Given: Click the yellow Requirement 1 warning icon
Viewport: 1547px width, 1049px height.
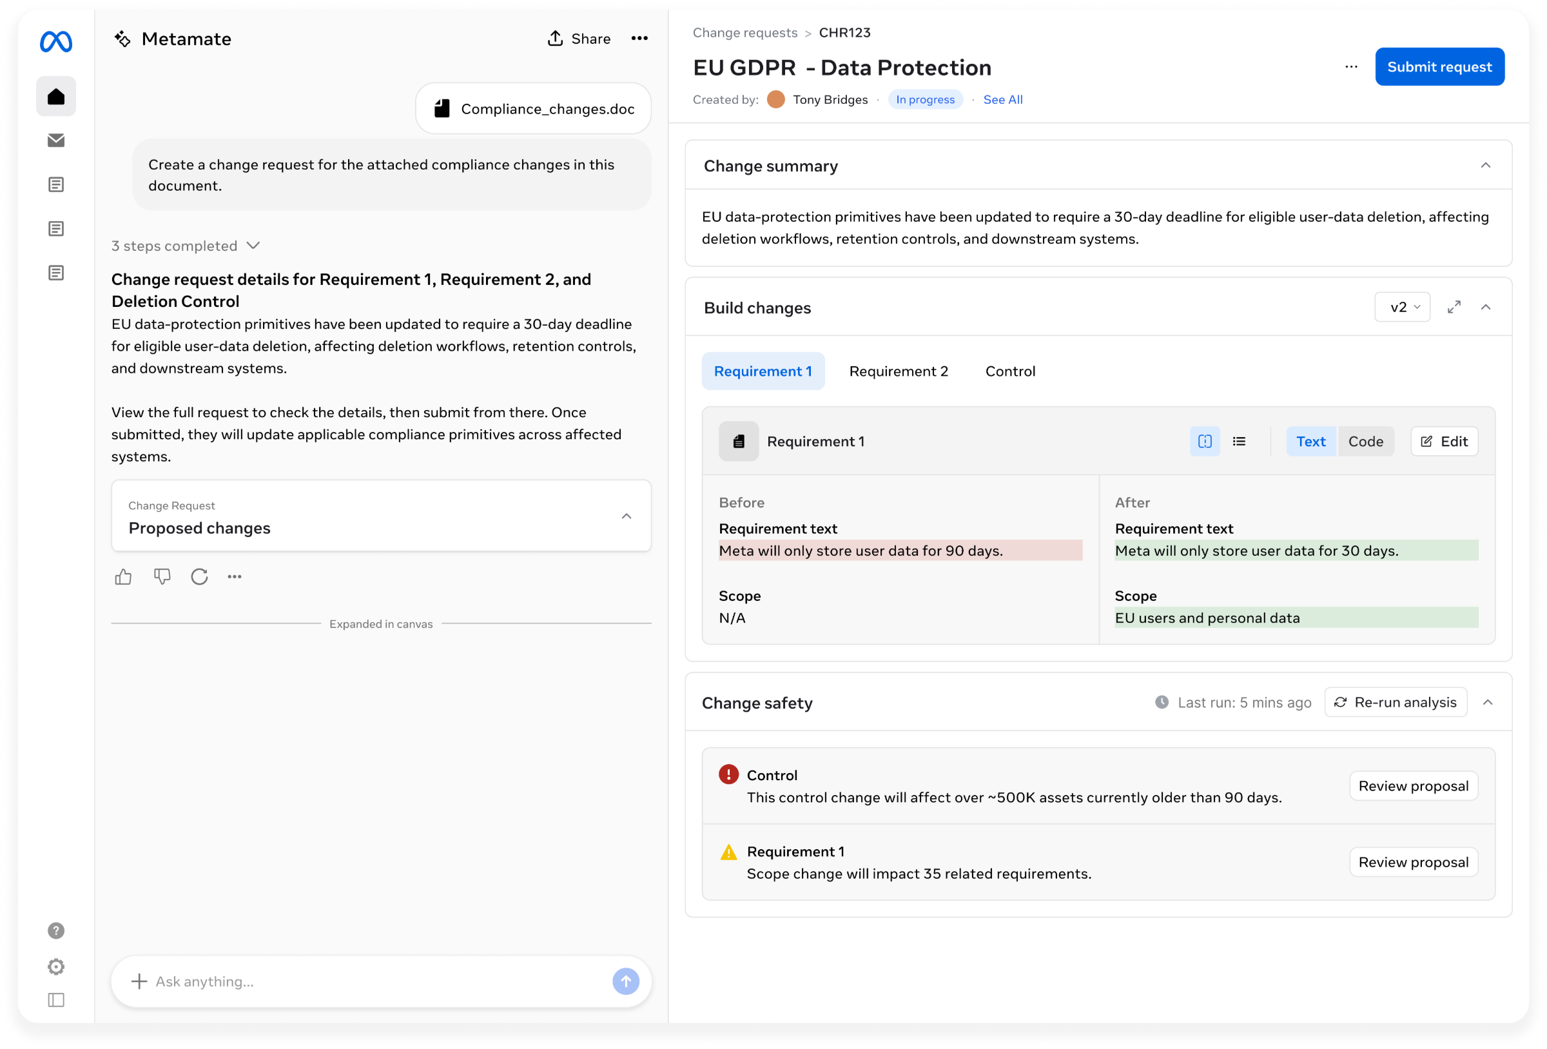Looking at the screenshot, I should pyautogui.click(x=728, y=852).
